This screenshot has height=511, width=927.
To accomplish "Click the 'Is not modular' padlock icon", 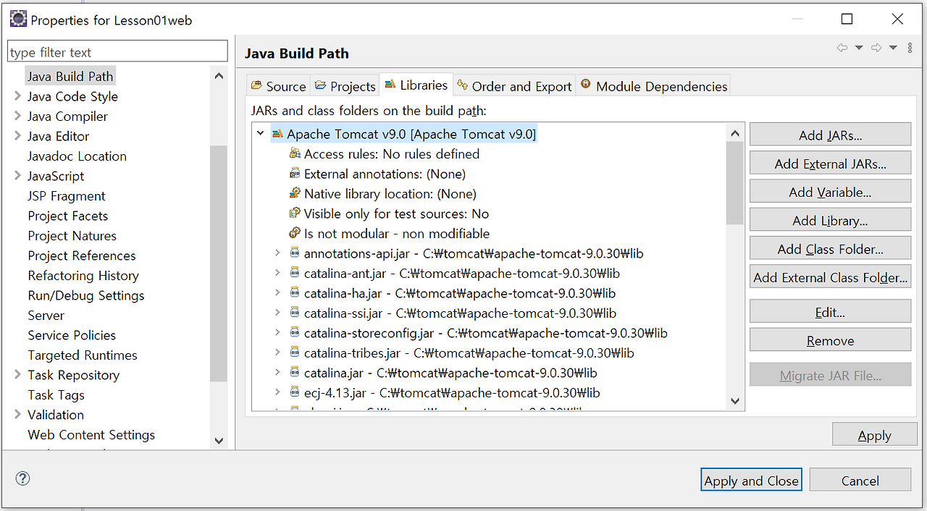I will coord(295,234).
